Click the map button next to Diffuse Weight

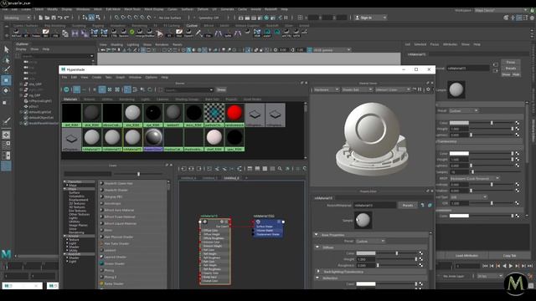tap(420, 259)
